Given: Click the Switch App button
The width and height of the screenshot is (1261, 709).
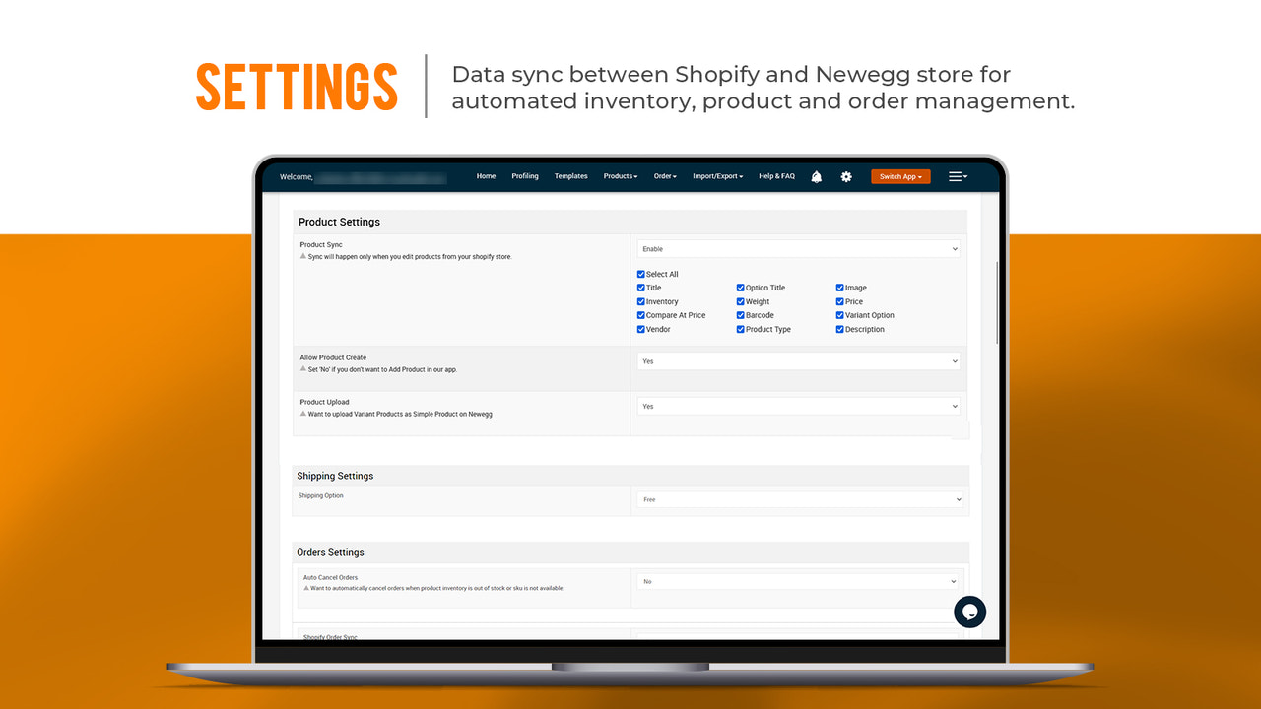Looking at the screenshot, I should pyautogui.click(x=899, y=176).
